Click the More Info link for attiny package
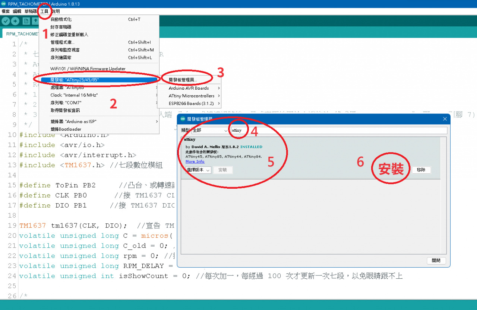 (195, 161)
